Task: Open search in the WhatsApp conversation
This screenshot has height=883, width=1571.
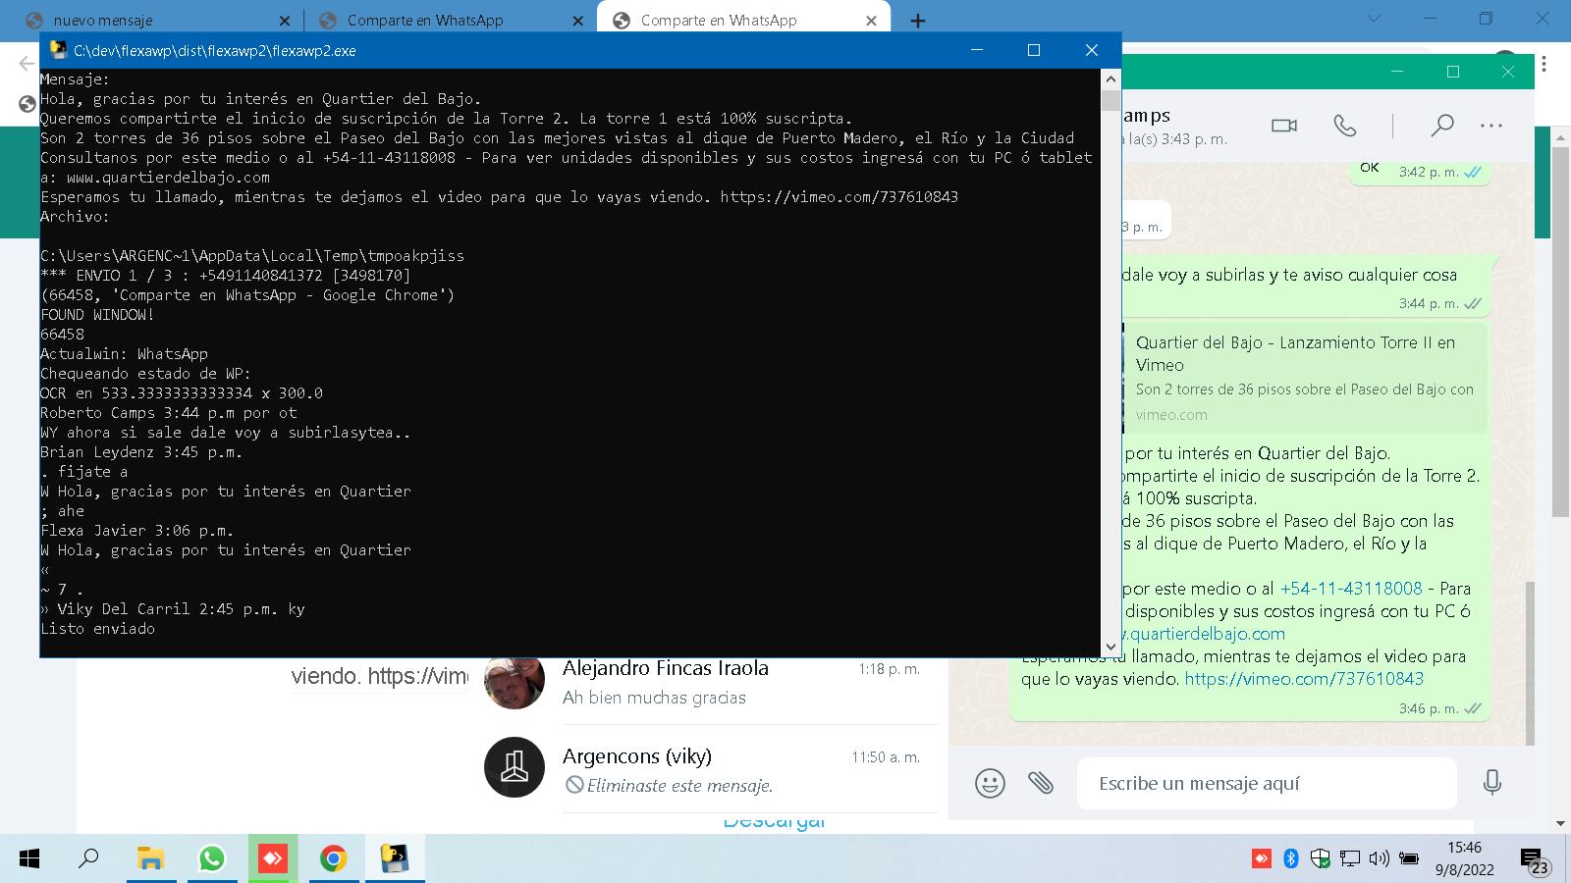Action: pyautogui.click(x=1441, y=126)
